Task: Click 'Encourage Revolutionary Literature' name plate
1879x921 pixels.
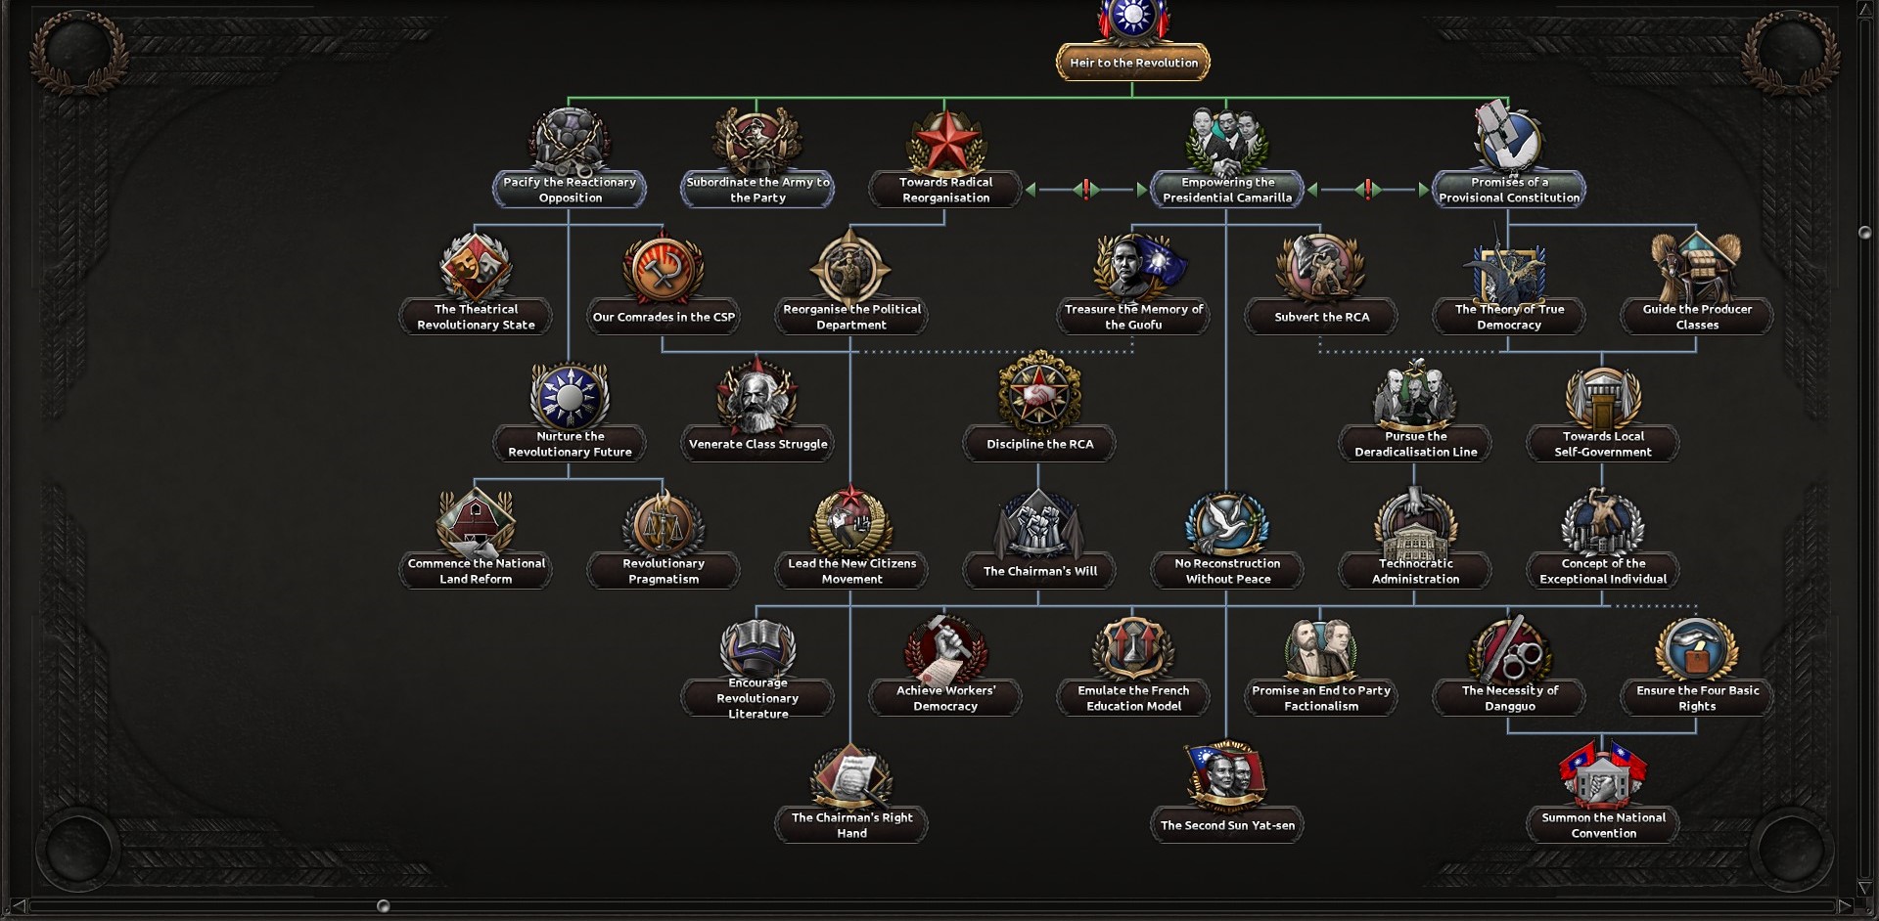Action: click(757, 698)
